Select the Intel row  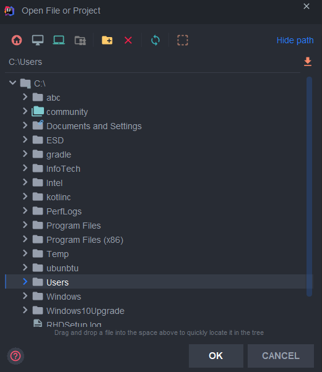tap(159, 183)
